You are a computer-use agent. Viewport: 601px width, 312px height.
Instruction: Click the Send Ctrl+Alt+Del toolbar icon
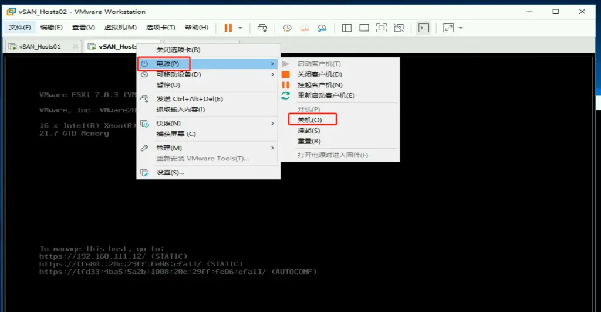pos(263,28)
